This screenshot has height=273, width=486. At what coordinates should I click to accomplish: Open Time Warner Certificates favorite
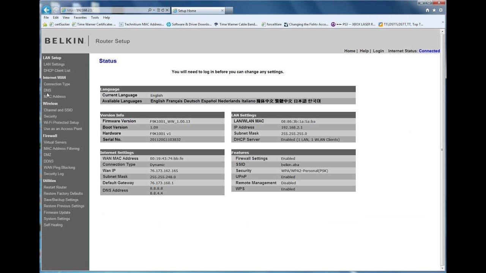pos(94,24)
